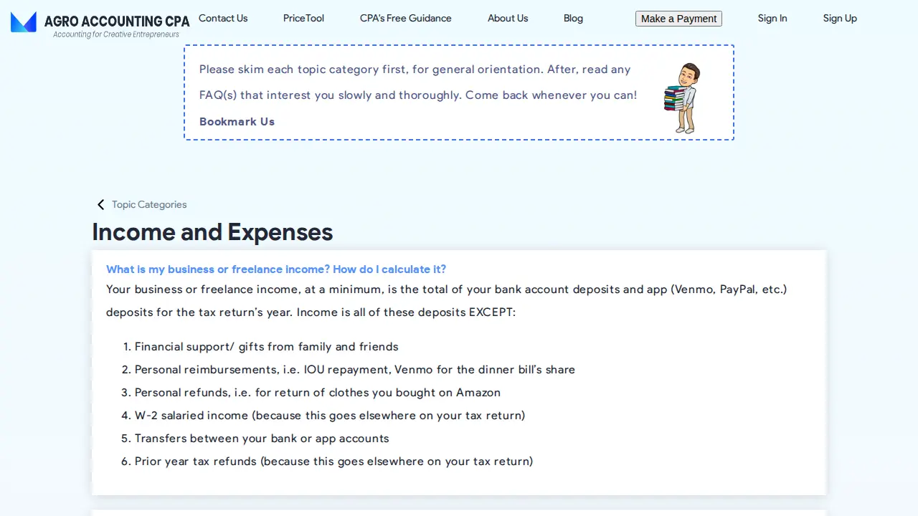Click the Agro Accounting CPA logo icon
This screenshot has height=516, width=918.
click(24, 22)
